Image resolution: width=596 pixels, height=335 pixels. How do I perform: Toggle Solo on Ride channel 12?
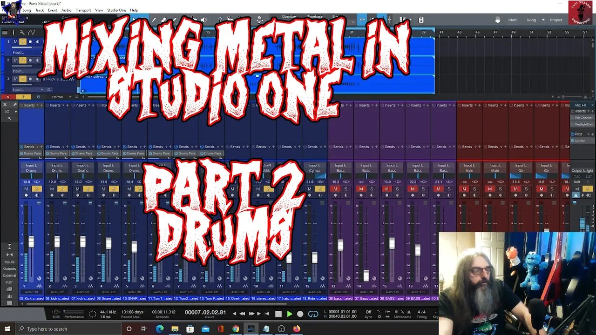click(x=320, y=188)
